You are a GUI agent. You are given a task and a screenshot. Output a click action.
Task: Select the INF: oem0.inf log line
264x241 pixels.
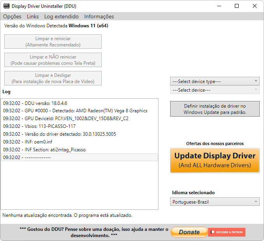pos(79,142)
